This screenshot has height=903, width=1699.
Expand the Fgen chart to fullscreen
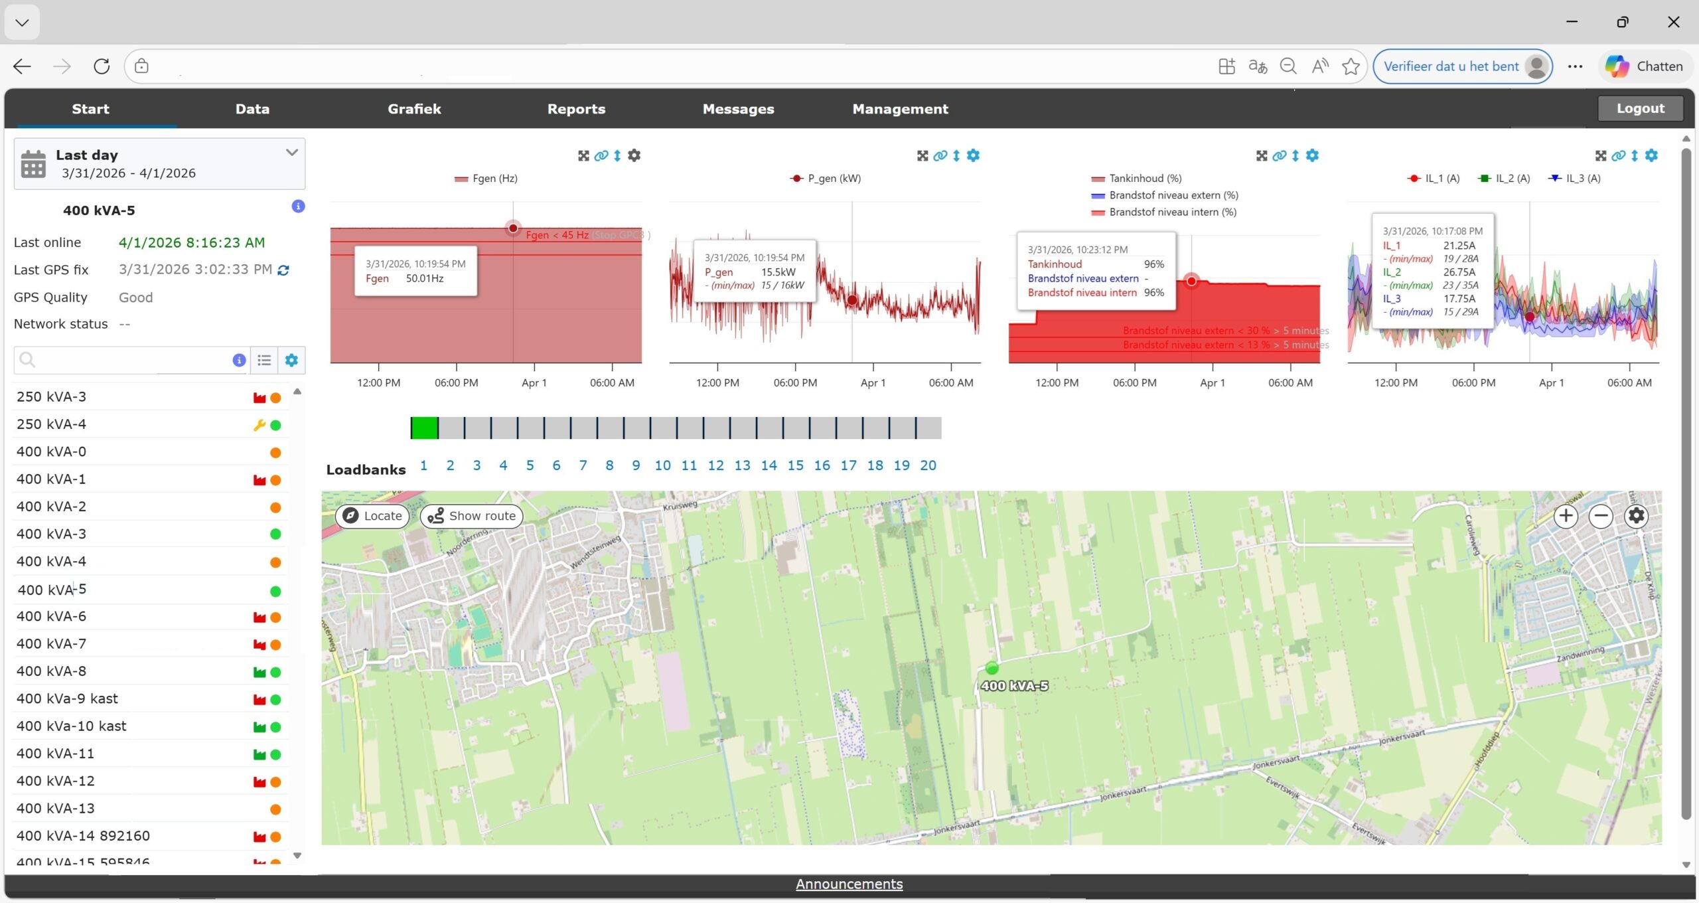(x=583, y=155)
